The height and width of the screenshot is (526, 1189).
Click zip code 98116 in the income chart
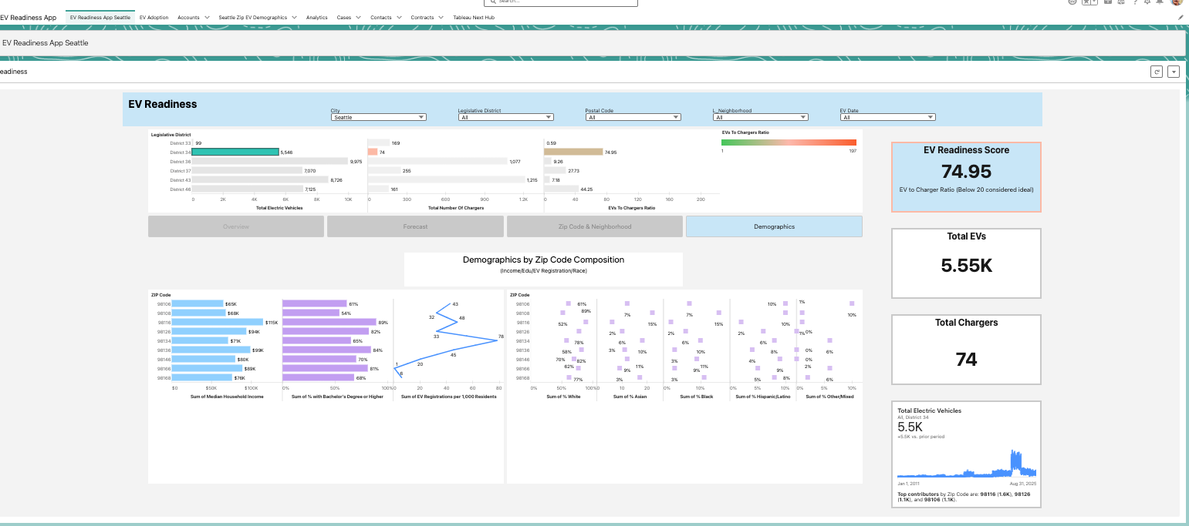[x=164, y=323]
